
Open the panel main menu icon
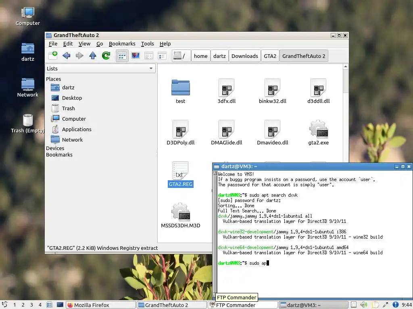pyautogui.click(x=5, y=305)
